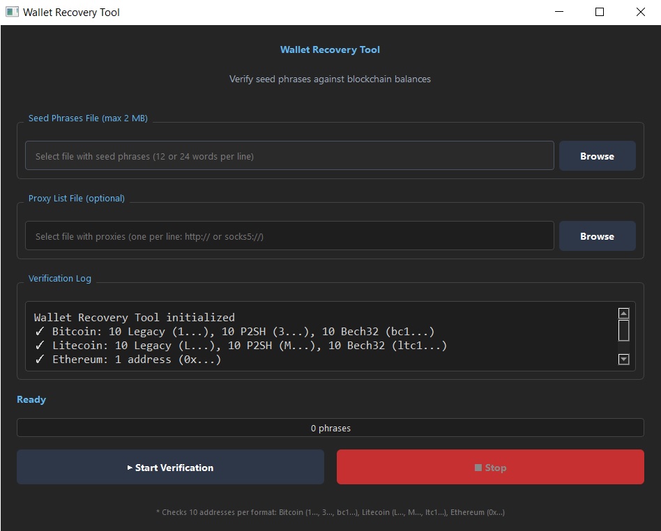661x531 pixels.
Task: Click the blue Wallet Recovery Tool heading
Action: (x=330, y=49)
